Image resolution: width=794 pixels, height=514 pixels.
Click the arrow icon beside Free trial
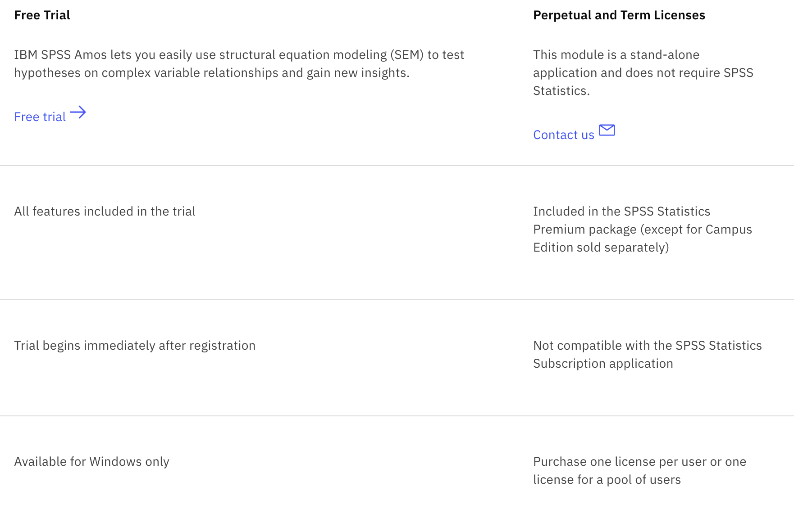pyautogui.click(x=78, y=112)
